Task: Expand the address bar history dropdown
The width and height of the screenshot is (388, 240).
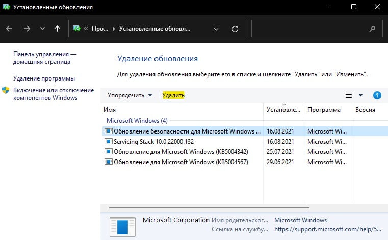Action: click(x=216, y=29)
